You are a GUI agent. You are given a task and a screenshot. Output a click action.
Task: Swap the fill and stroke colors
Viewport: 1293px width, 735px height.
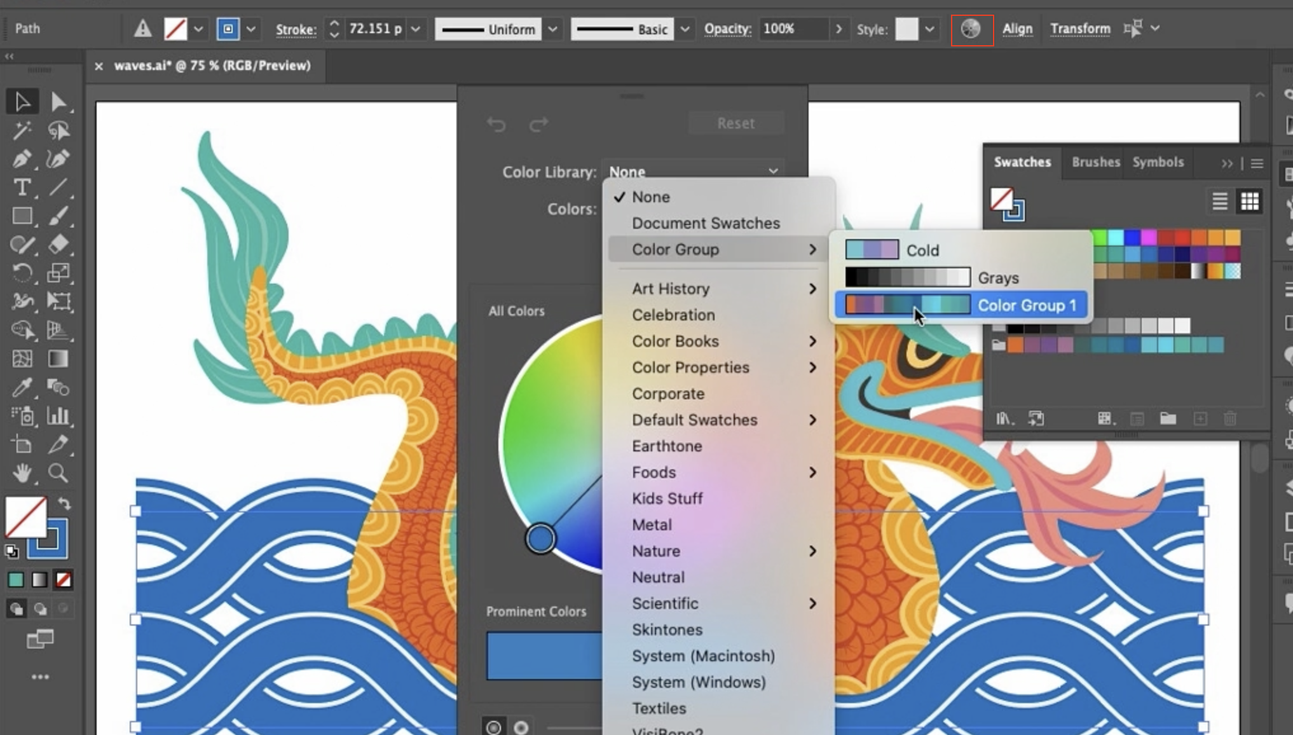[64, 504]
